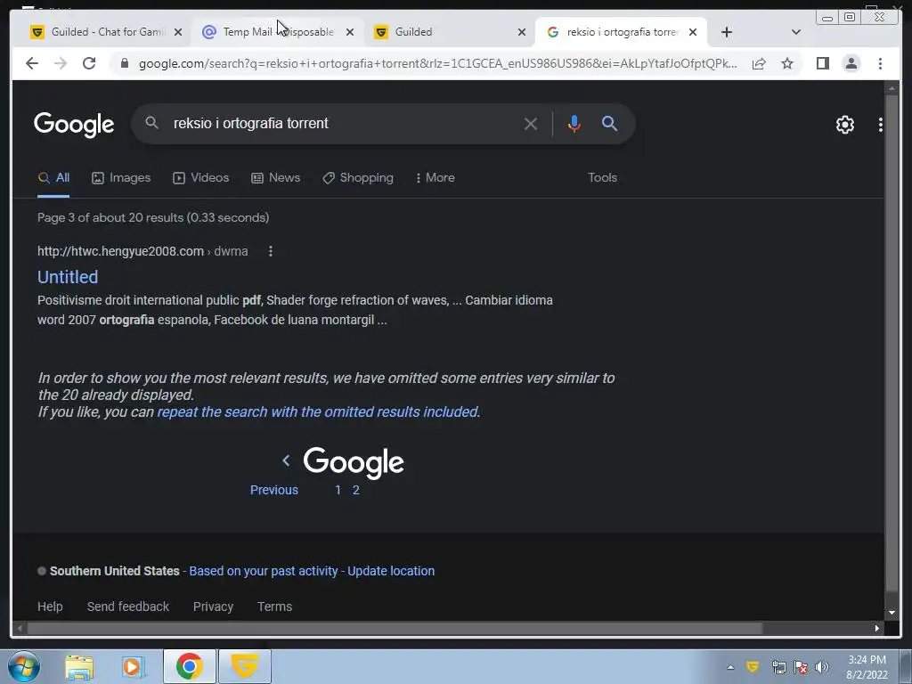Start a voice search with the microphone
The image size is (912, 684).
574,123
